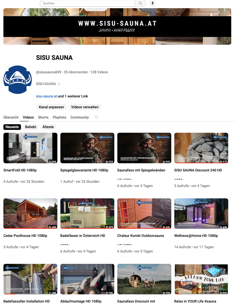Click '4 Aufrufe • vor 23 Stunden'
The width and height of the screenshot is (235, 307).
(x=24, y=181)
